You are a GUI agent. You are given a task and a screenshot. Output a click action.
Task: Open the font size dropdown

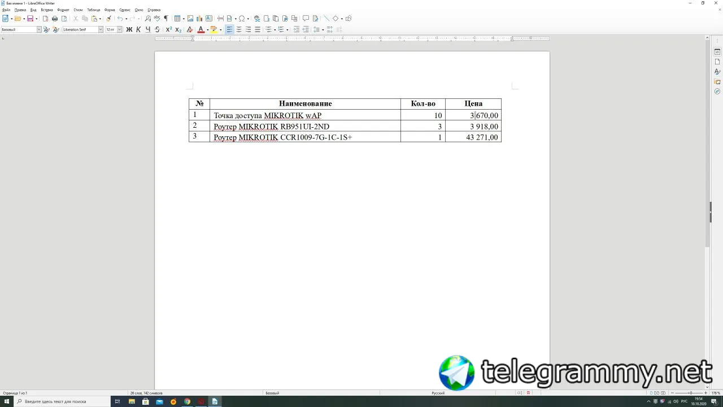pyautogui.click(x=119, y=29)
